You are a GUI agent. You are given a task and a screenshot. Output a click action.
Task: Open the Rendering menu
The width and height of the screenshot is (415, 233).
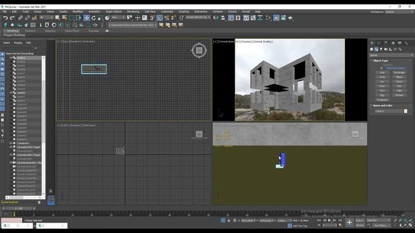click(133, 12)
